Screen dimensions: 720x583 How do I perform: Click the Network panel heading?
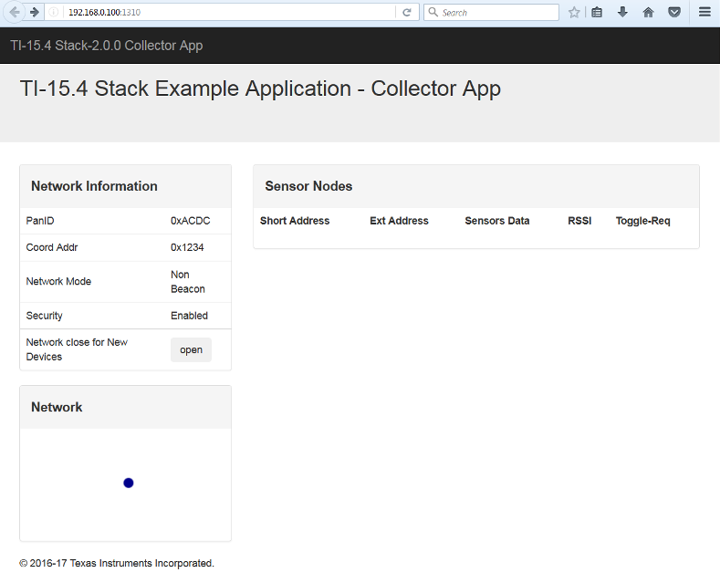pyautogui.click(x=57, y=407)
